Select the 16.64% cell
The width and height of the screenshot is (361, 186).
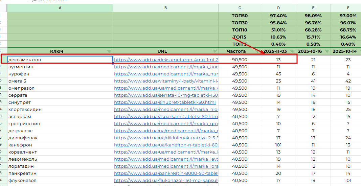(346, 37)
